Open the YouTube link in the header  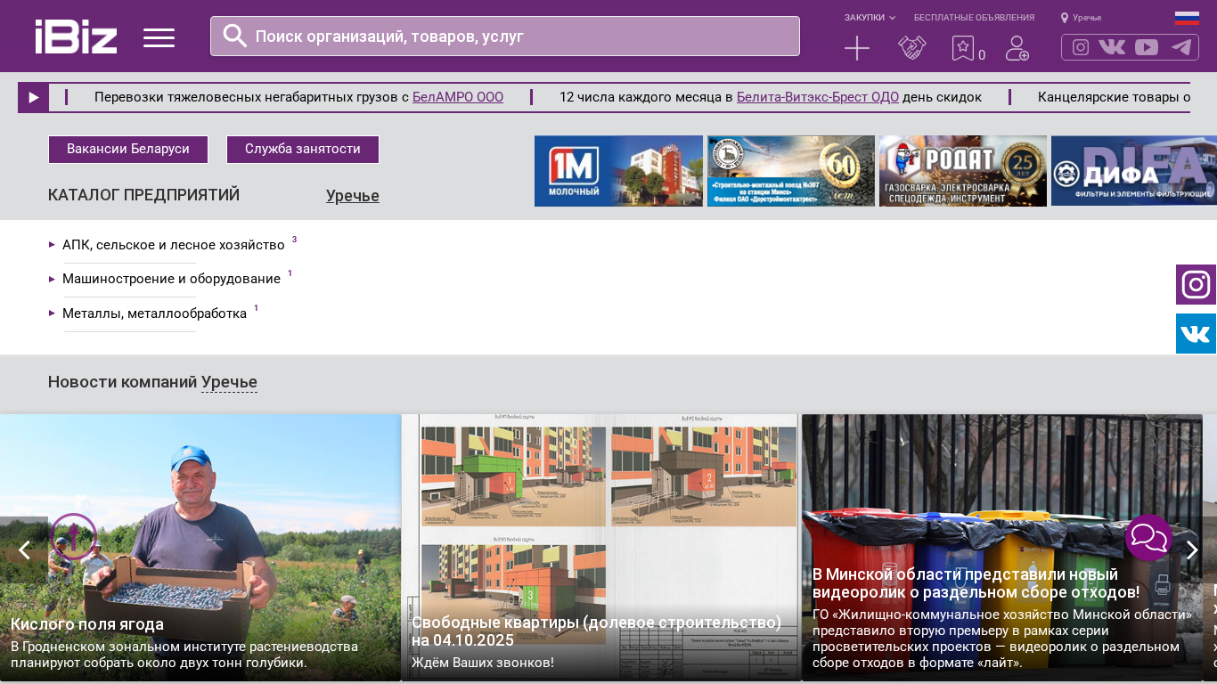[1147, 47]
